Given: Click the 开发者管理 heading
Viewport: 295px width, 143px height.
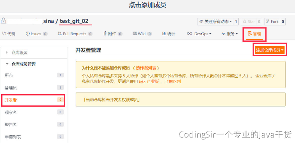Looking at the screenshot, I should [89, 50].
